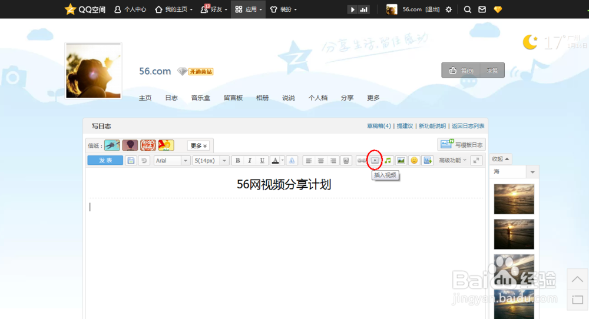
Task: Insert a picture using the image icon
Action: click(x=401, y=161)
